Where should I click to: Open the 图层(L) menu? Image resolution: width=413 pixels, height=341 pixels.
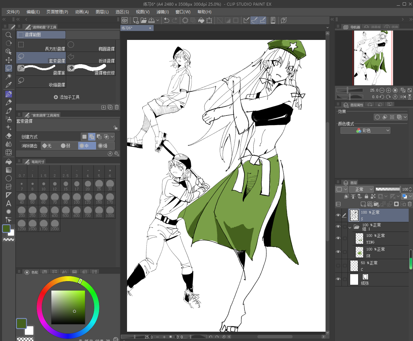click(x=102, y=12)
